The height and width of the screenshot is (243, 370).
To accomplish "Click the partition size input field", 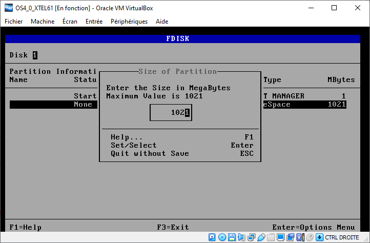I will click(171, 113).
